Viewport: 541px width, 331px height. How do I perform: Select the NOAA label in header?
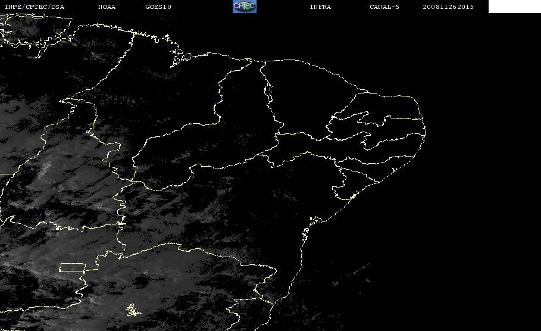coord(107,7)
